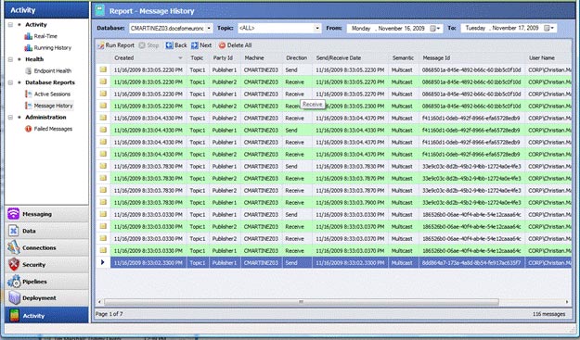580x340 pixels.
Task: Open the Database dropdown
Action: pos(209,28)
